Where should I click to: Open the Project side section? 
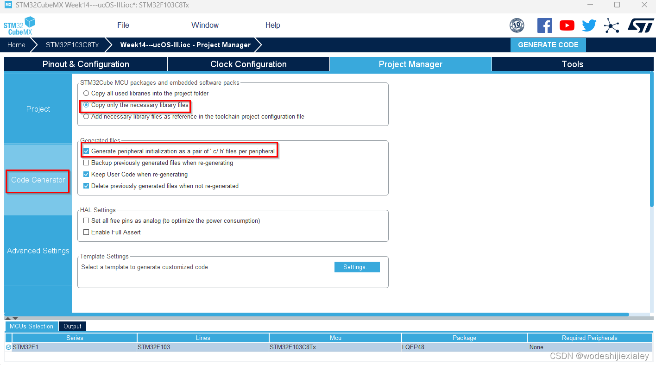38,109
